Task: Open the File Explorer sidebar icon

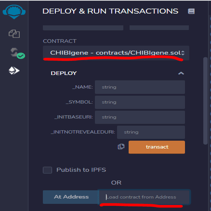Action: click(14, 34)
